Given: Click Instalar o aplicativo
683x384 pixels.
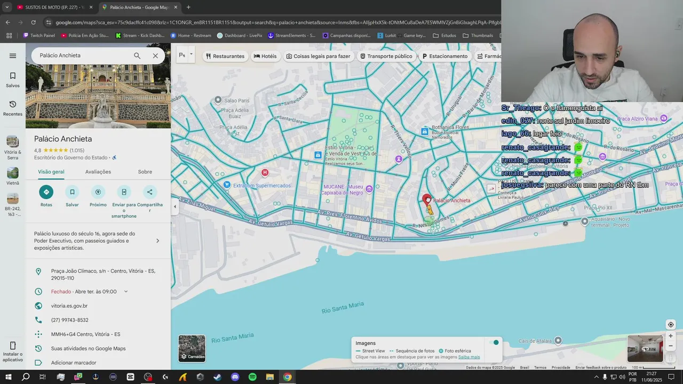Looking at the screenshot, I should pyautogui.click(x=13, y=352).
